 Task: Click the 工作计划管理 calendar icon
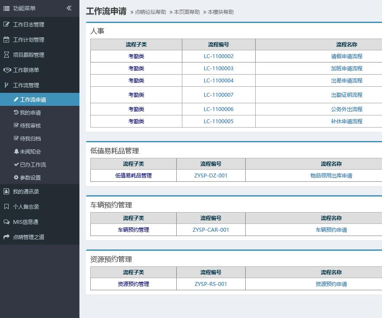(x=6, y=39)
